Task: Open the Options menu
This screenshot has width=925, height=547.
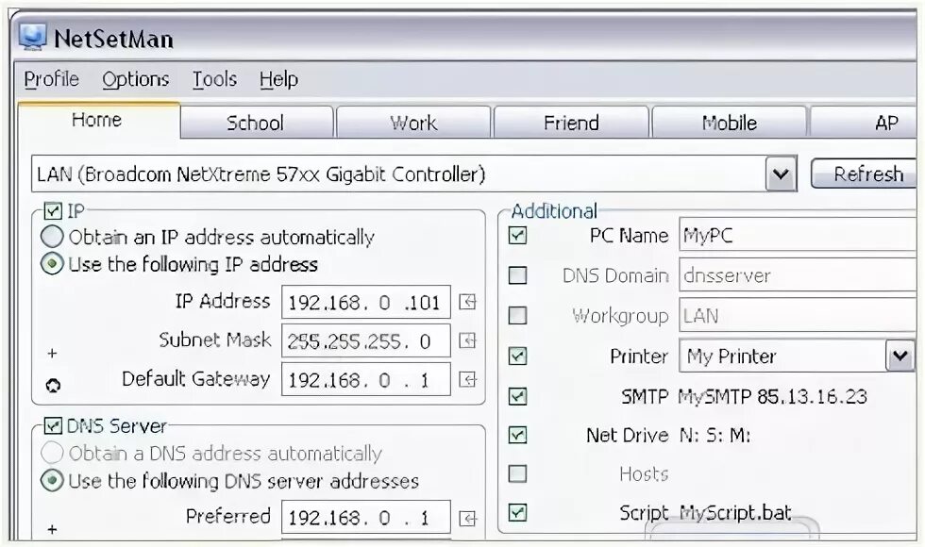Action: [136, 79]
